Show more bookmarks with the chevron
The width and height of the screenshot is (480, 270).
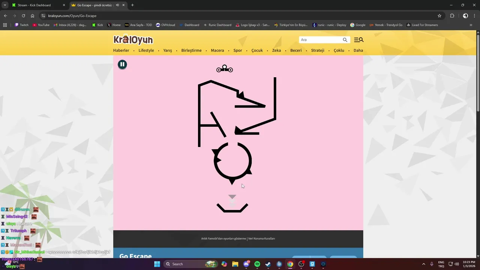(x=471, y=25)
